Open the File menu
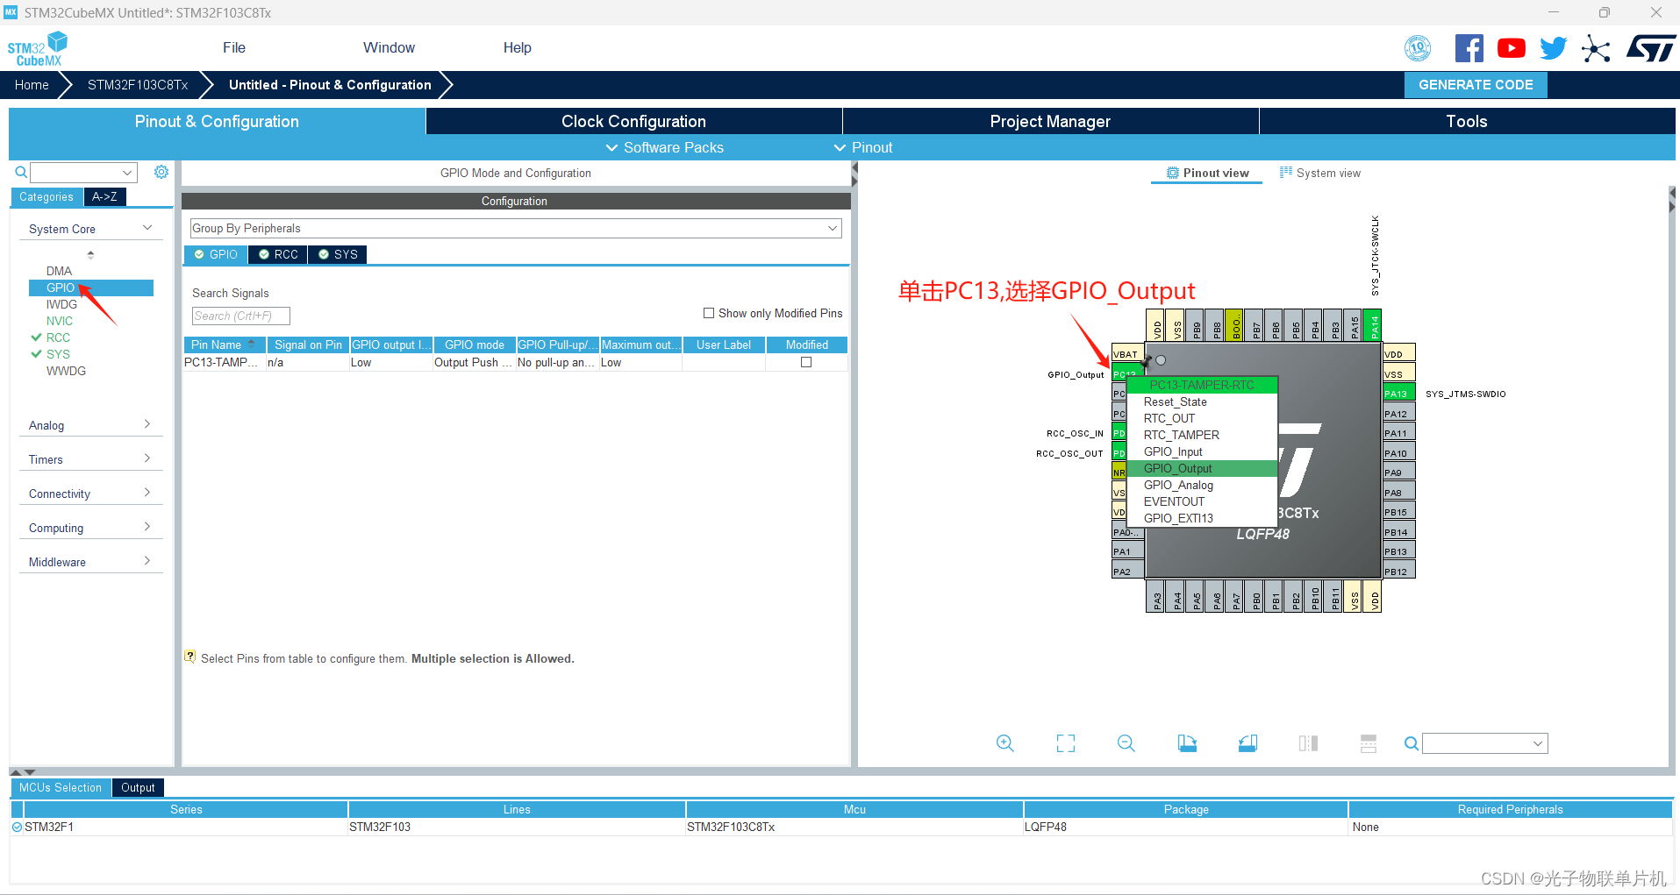The height and width of the screenshot is (895, 1680). pyautogui.click(x=234, y=47)
